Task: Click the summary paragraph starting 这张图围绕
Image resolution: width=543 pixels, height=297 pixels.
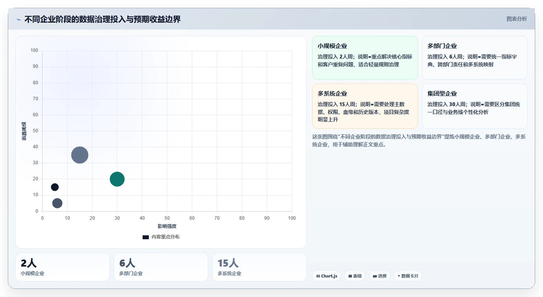Action: click(x=419, y=140)
